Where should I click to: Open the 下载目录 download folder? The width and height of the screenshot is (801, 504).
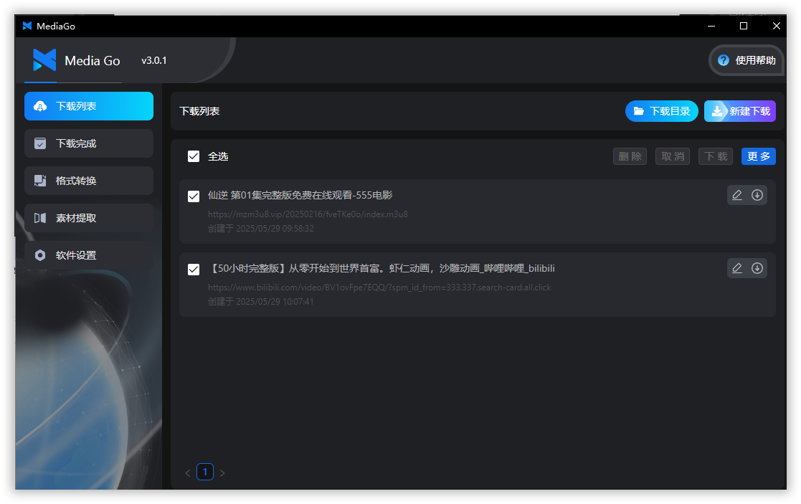(662, 111)
